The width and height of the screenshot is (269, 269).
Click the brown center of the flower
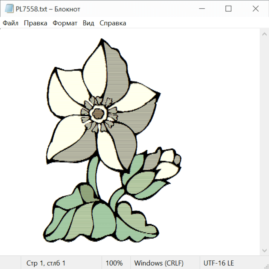pos(97,114)
